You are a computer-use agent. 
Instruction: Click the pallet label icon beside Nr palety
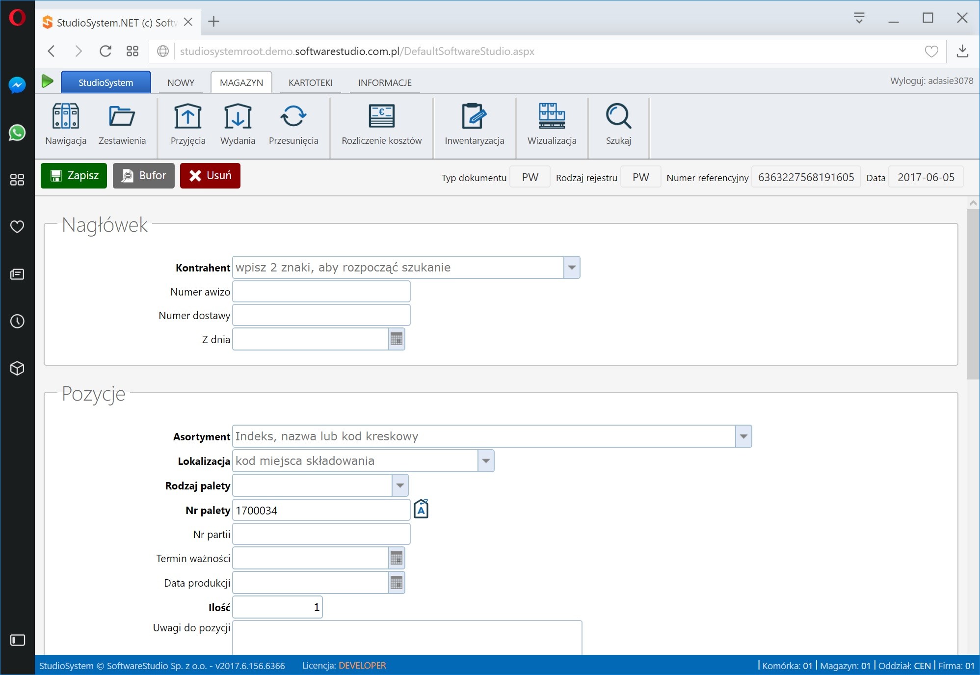click(x=421, y=509)
